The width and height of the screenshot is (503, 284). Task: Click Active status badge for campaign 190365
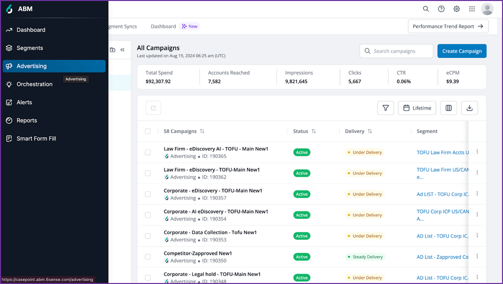point(302,152)
